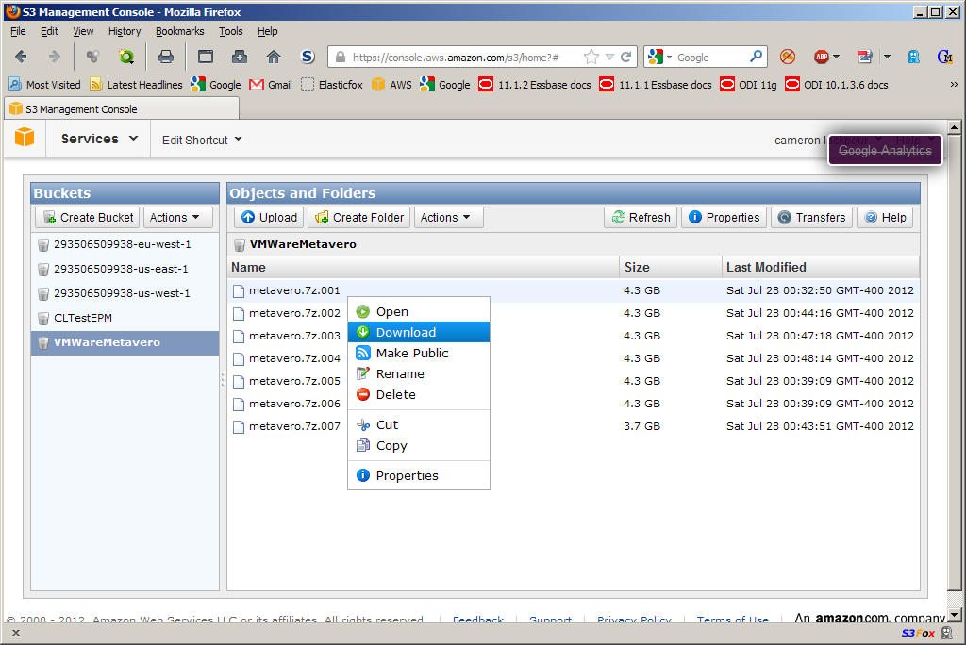Screen dimensions: 966x645
Task: Click the bucket icon next to CLTestEPM
Action: [43, 319]
